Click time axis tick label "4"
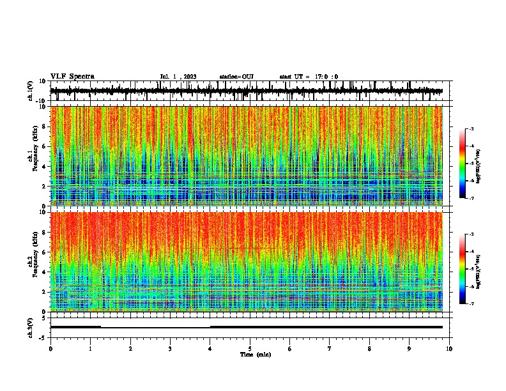This screenshot has height=391, width=506. (x=210, y=349)
